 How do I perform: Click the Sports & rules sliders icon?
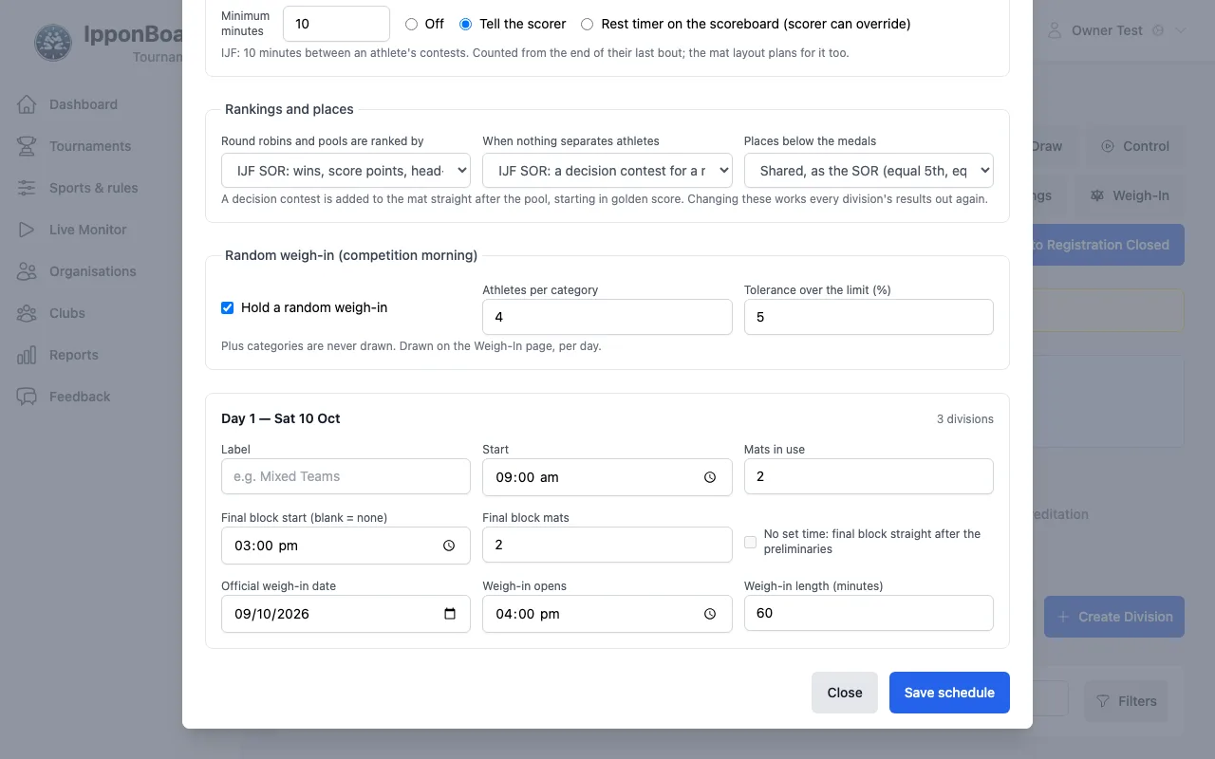[27, 188]
